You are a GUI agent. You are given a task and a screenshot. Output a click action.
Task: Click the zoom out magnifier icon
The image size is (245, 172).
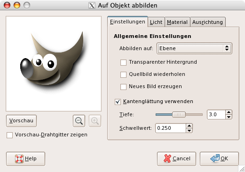[79, 121]
